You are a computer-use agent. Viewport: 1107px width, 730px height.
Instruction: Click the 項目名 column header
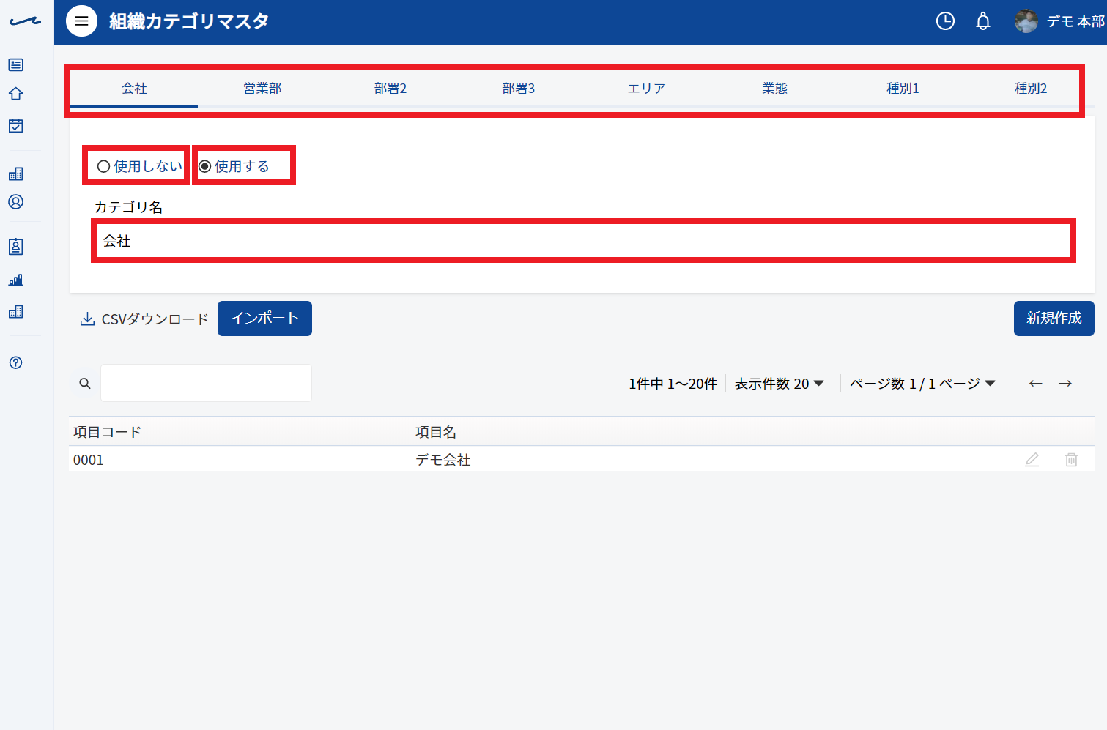point(436,432)
